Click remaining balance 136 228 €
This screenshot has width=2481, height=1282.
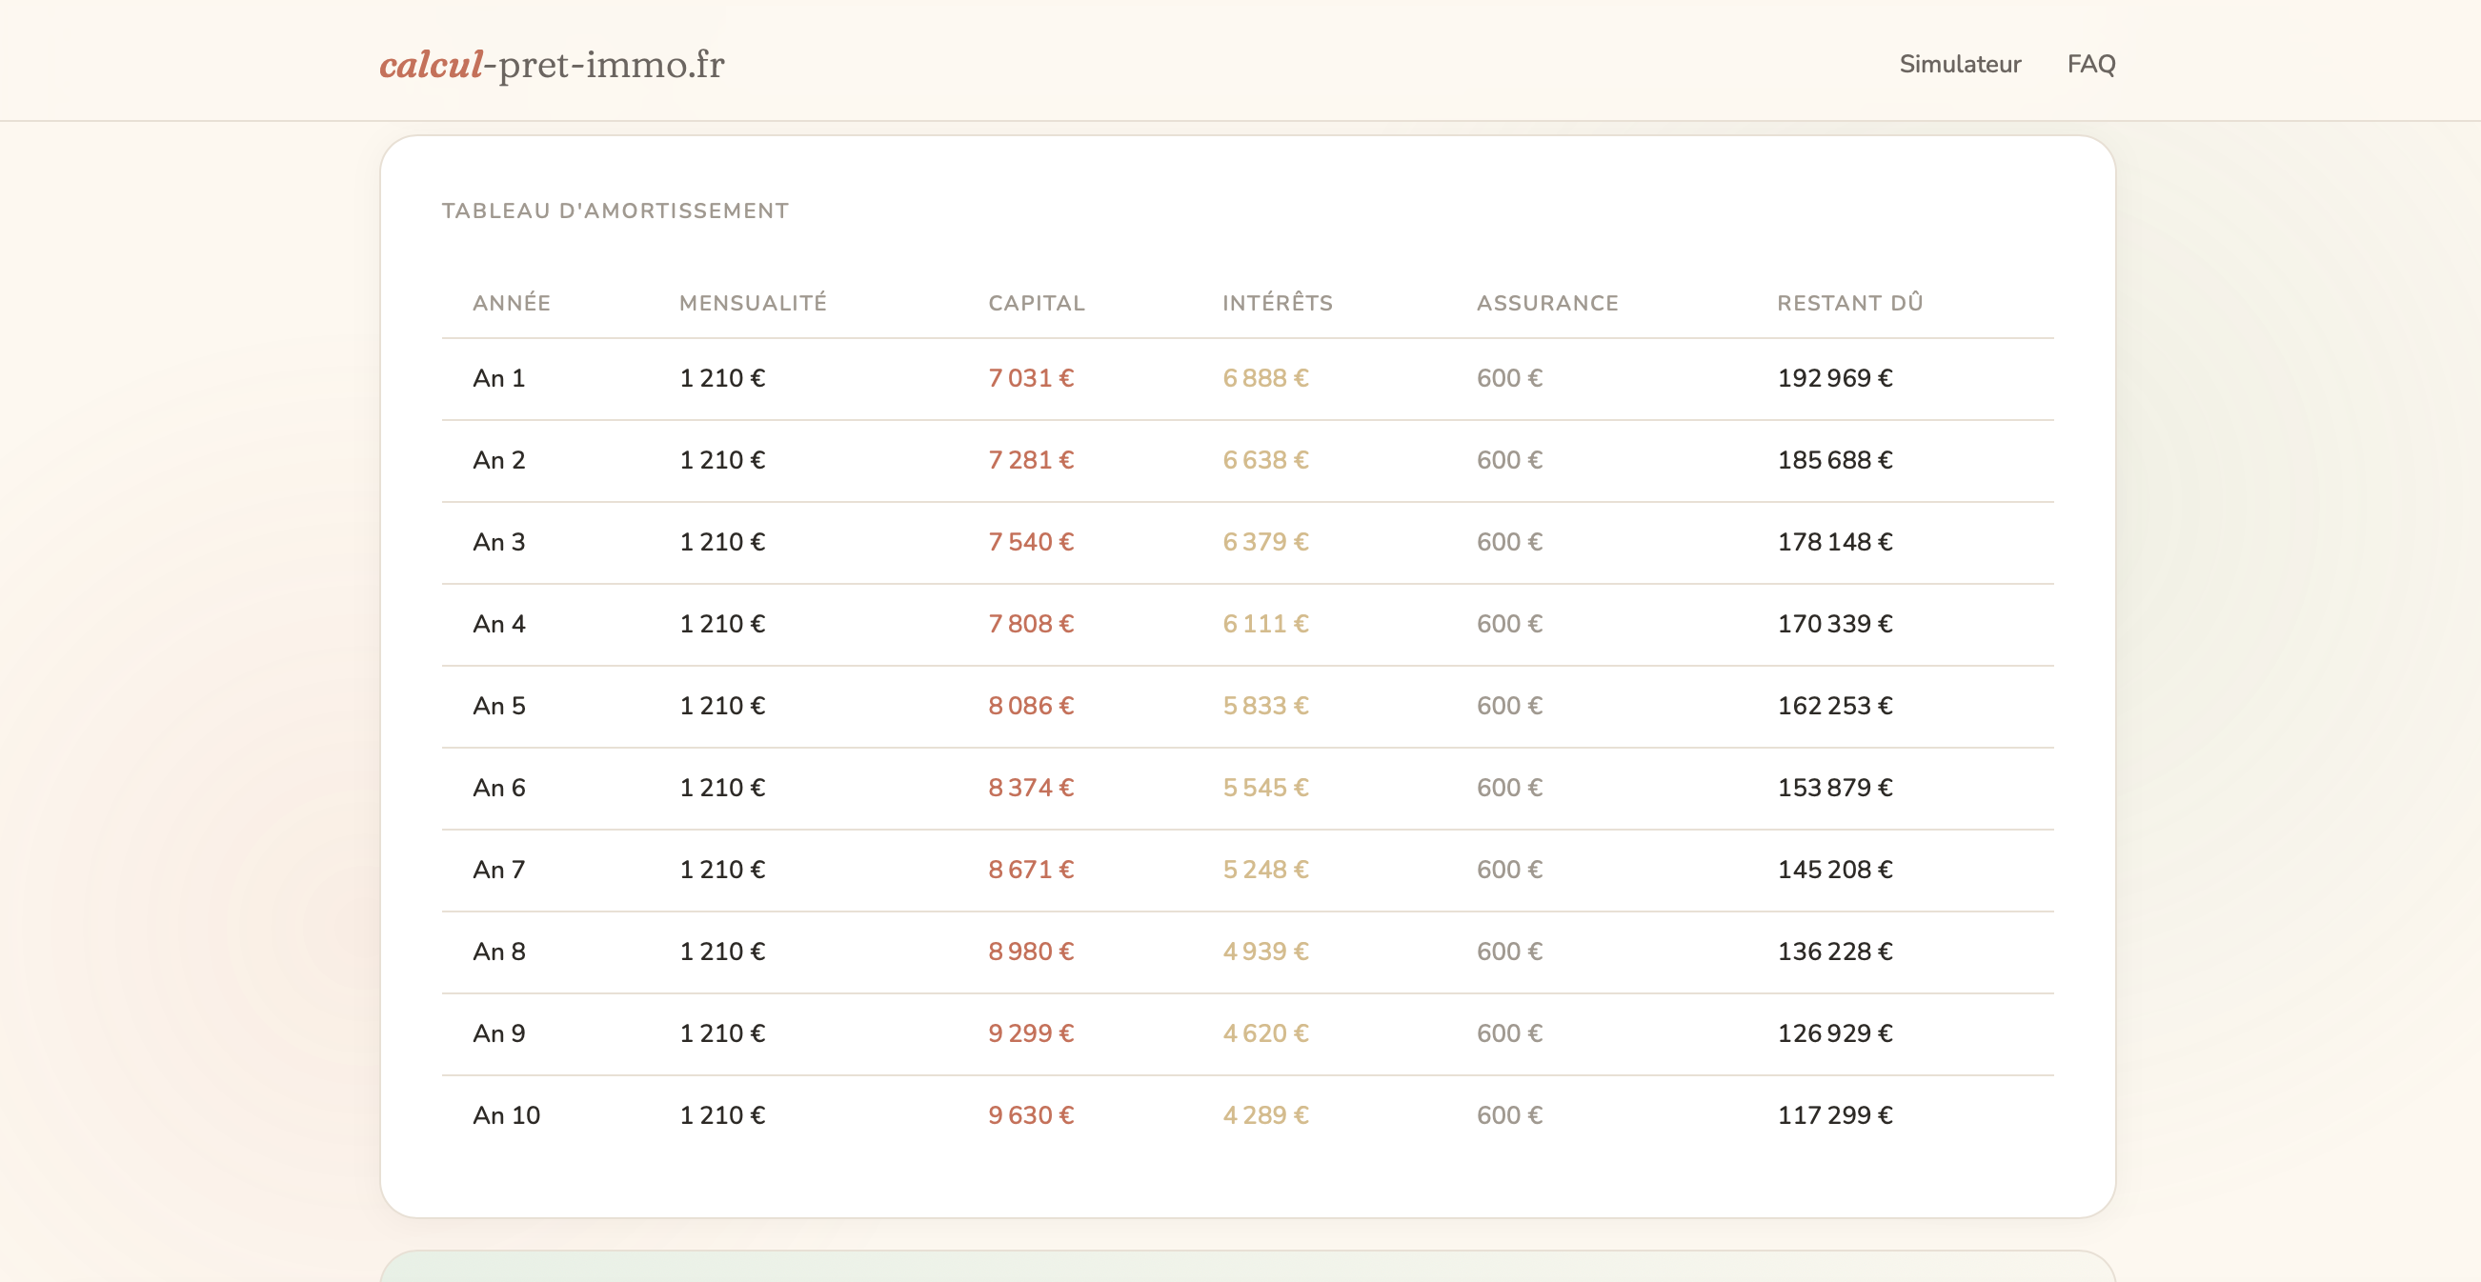(1835, 951)
